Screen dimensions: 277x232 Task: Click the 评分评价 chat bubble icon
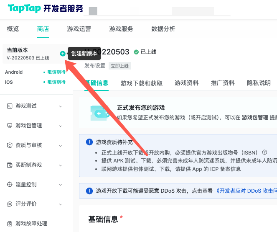pos(10,204)
